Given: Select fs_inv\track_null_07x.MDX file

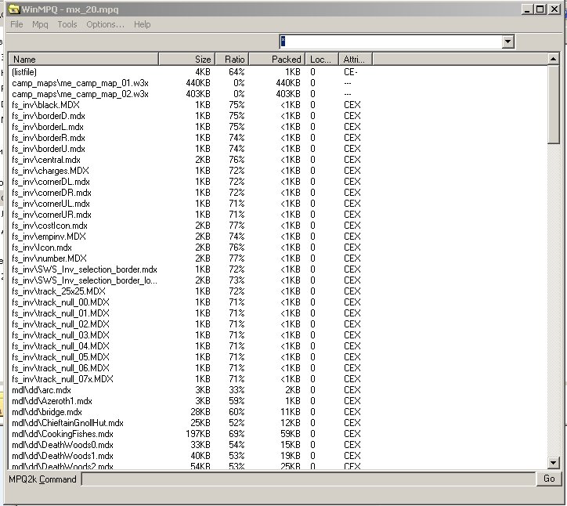Looking at the screenshot, I should coord(63,378).
